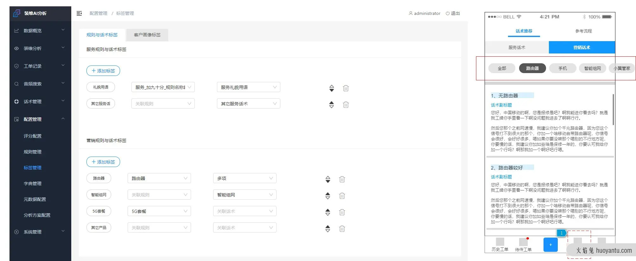Viewport: 636px width, 261px height.
Task: Reorder the 路由器 row with sort arrows
Action: click(328, 179)
